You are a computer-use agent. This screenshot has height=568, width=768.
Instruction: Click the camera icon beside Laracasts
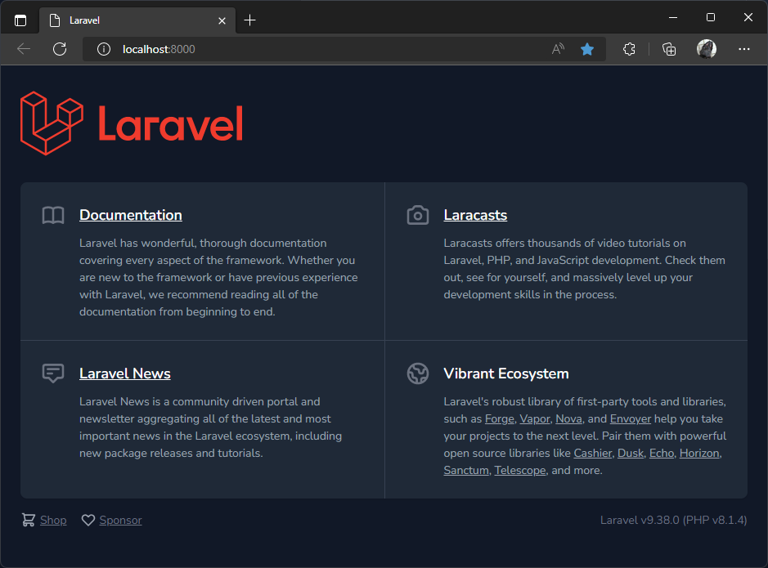[x=418, y=215]
